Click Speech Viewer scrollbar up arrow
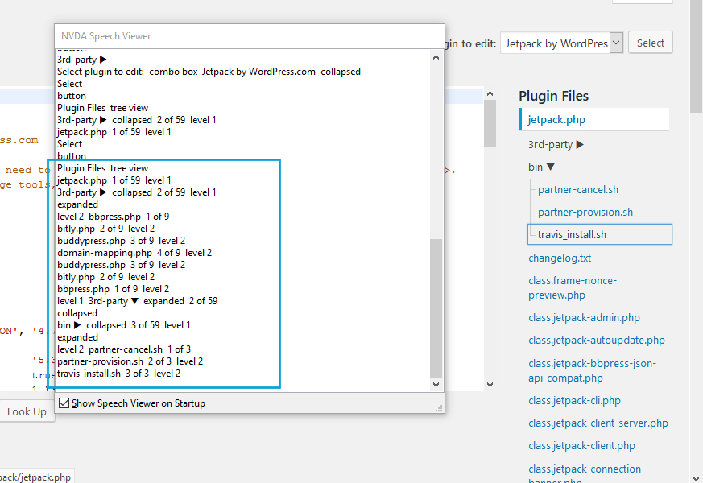Screen dimensions: 703x483 (436, 57)
